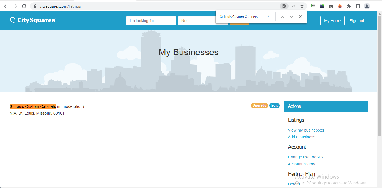Toggle the browser side panel
The width and height of the screenshot is (382, 188).
coord(358,6)
